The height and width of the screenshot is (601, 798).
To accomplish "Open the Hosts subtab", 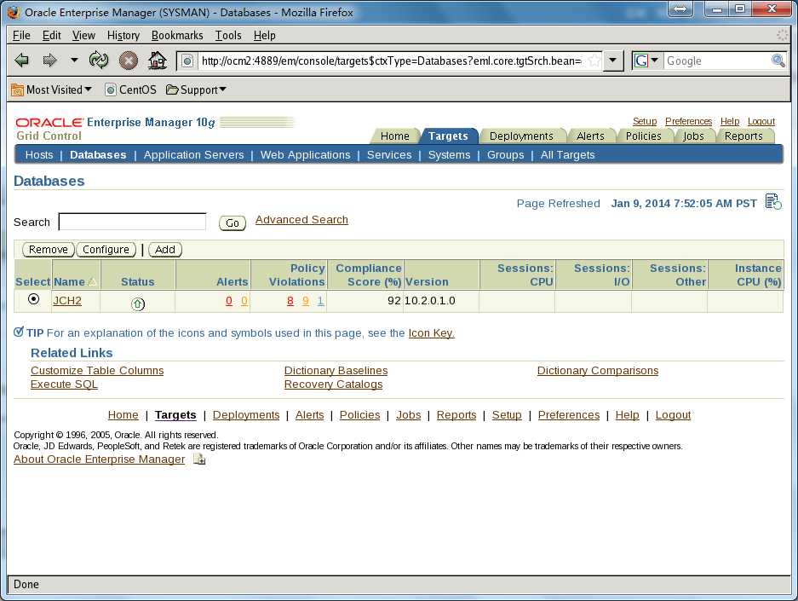I will (39, 155).
